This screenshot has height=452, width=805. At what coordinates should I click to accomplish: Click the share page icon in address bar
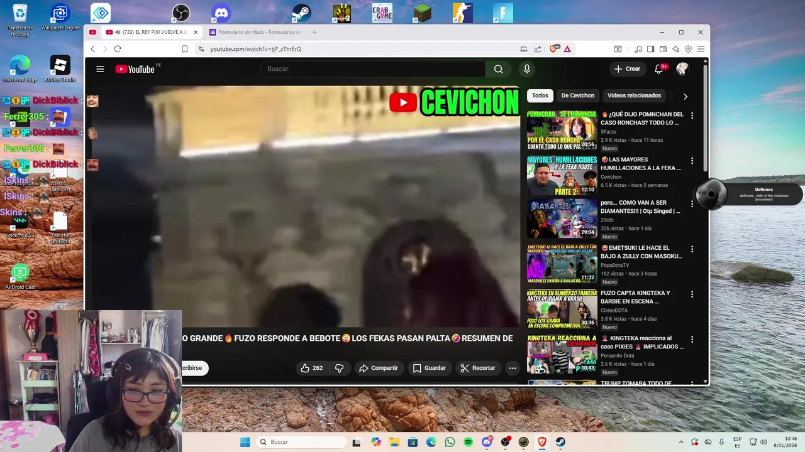538,49
